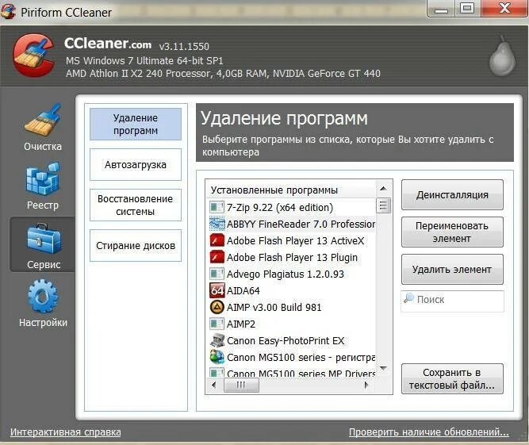The image size is (529, 445).
Task: Click the magnifier icon in Поиск field
Action: [x=408, y=298]
